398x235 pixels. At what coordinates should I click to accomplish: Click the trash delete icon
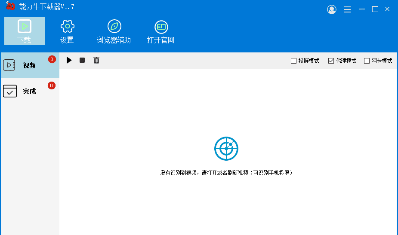tap(96, 61)
